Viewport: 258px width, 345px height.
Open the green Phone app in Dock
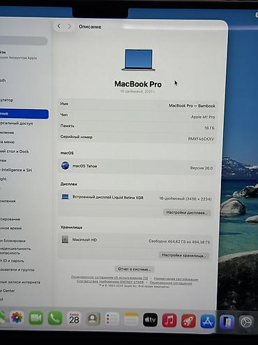pyautogui.click(x=55, y=318)
